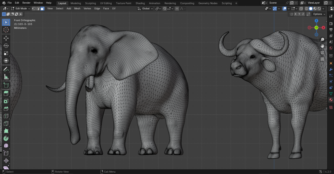Open the editor type dropdown
Viewport: 334px width, 174px height.
pyautogui.click(x=5, y=9)
